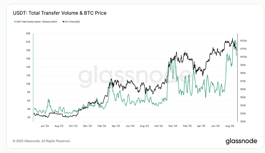Select the Aug '25 x-axis label

pyautogui.click(x=230, y=125)
